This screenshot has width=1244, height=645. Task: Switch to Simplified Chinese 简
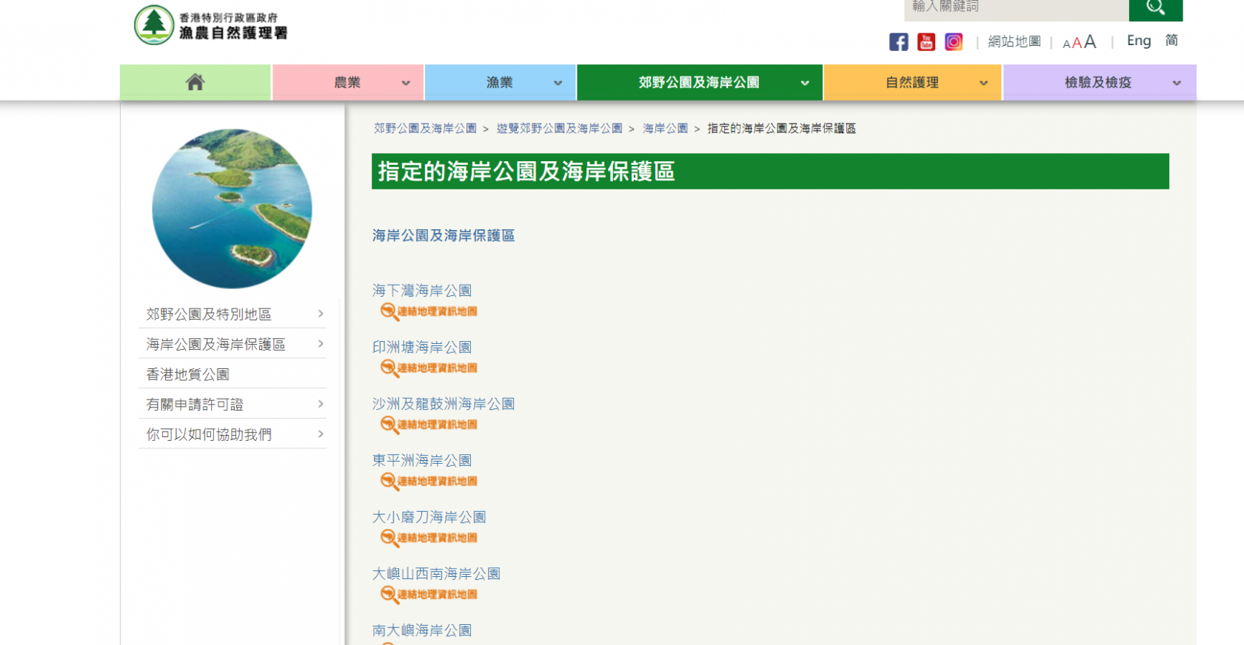(1171, 41)
